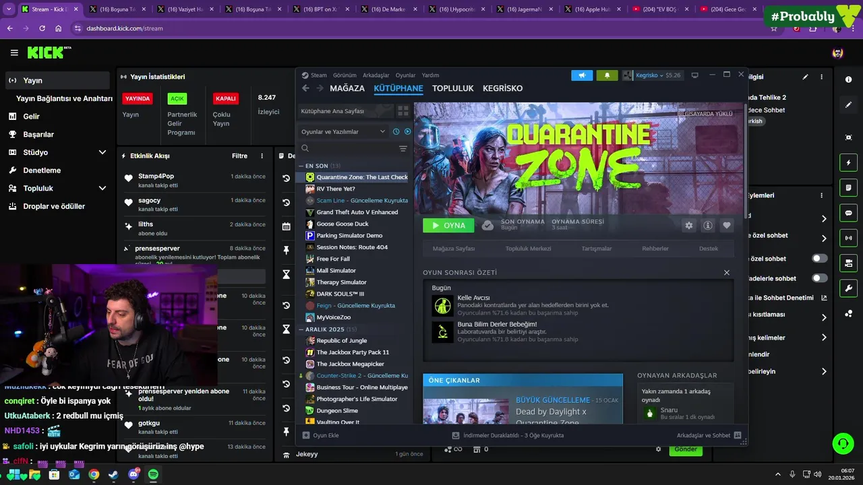Toggle the wrench tools panel icon

[848, 288]
